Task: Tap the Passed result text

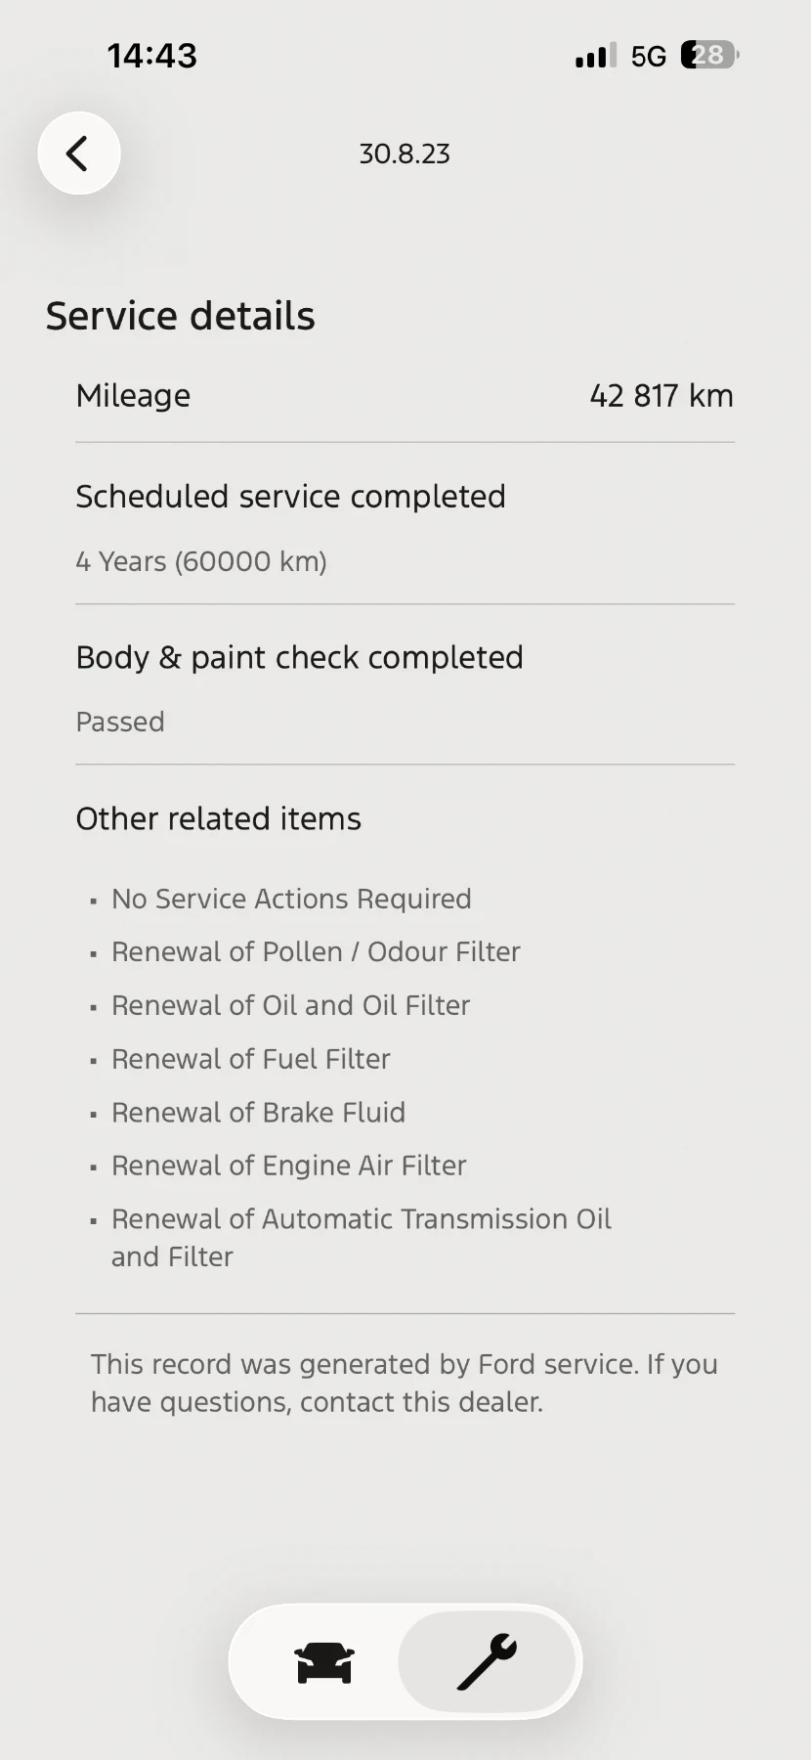Action: pos(120,722)
